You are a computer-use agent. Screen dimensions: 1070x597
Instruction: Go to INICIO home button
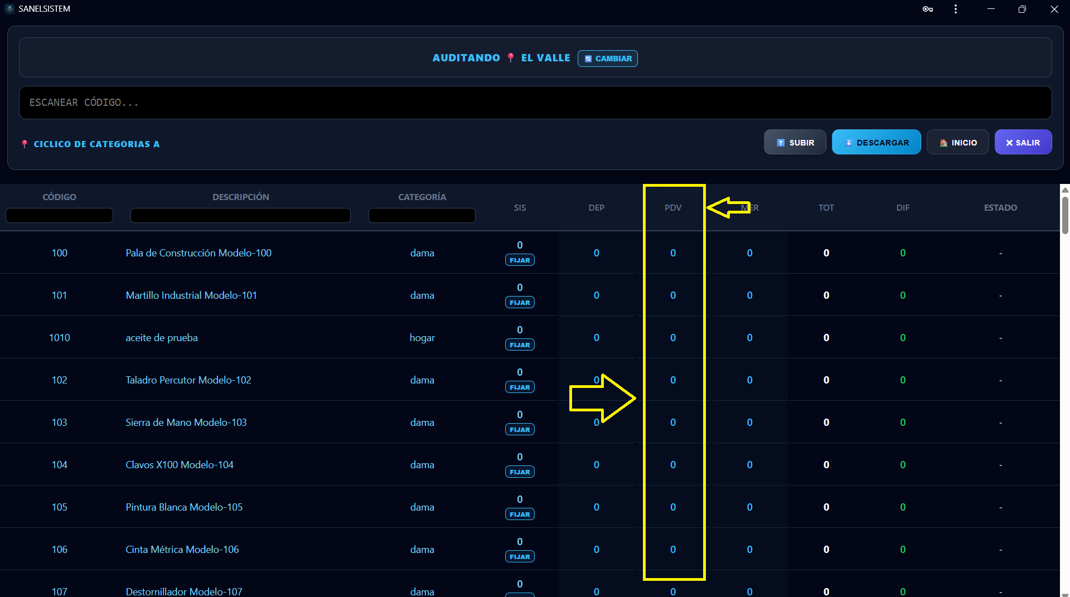[958, 143]
